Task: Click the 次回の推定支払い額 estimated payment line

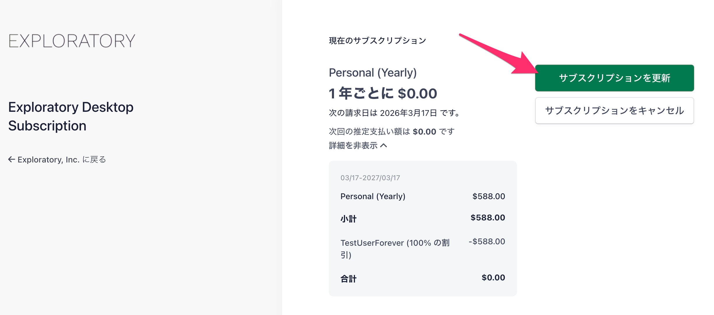Action: [x=391, y=132]
